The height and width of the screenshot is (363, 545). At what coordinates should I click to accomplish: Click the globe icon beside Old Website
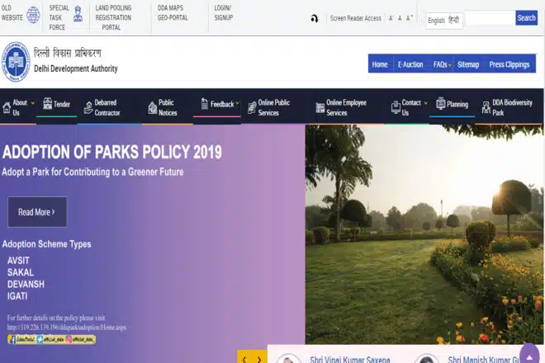pos(33,15)
